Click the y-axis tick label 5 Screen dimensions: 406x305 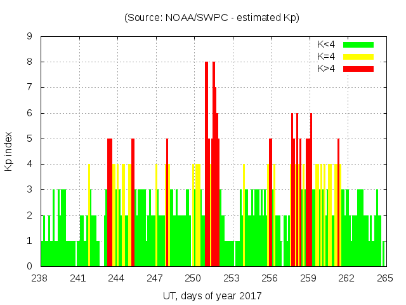pos(29,139)
